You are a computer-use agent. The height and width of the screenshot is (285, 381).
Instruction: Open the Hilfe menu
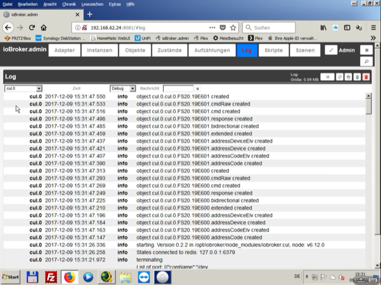coord(130,4)
